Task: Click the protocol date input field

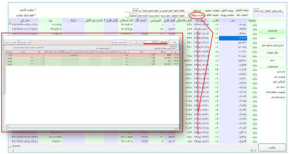Action: pos(156,42)
